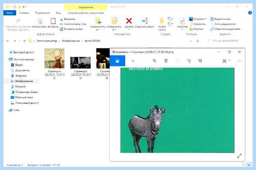Open the Свойства checkmark icon
The image size is (256, 170).
[182, 21]
